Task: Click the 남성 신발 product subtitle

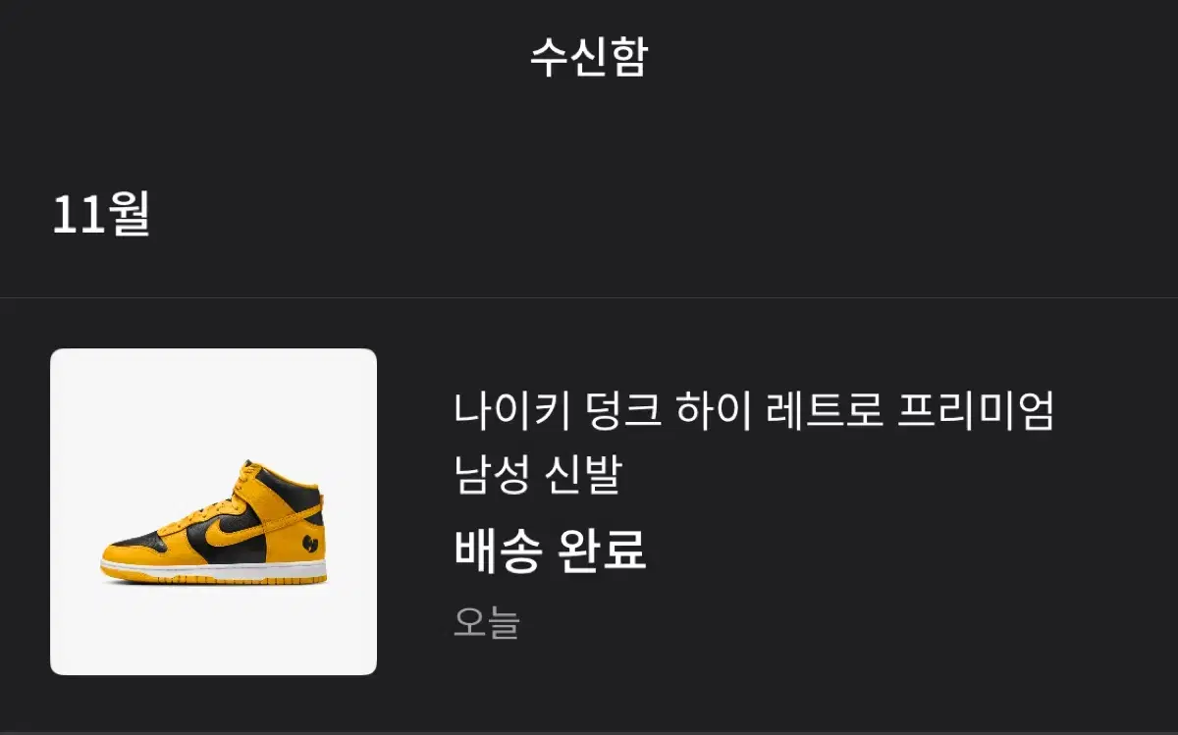Action: click(538, 475)
